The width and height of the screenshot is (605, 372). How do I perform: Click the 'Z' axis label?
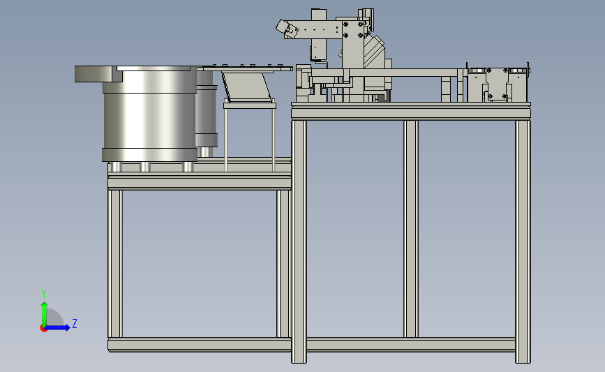coord(75,323)
